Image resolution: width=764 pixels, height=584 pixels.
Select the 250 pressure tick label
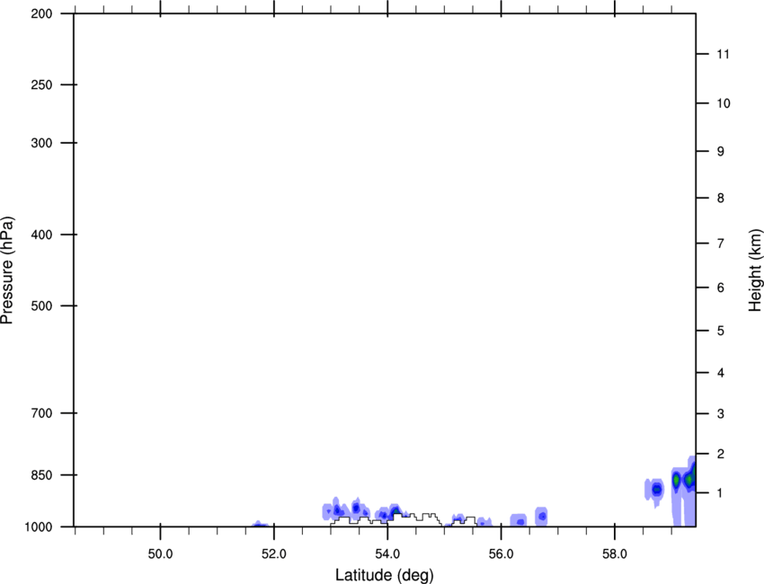coord(41,84)
